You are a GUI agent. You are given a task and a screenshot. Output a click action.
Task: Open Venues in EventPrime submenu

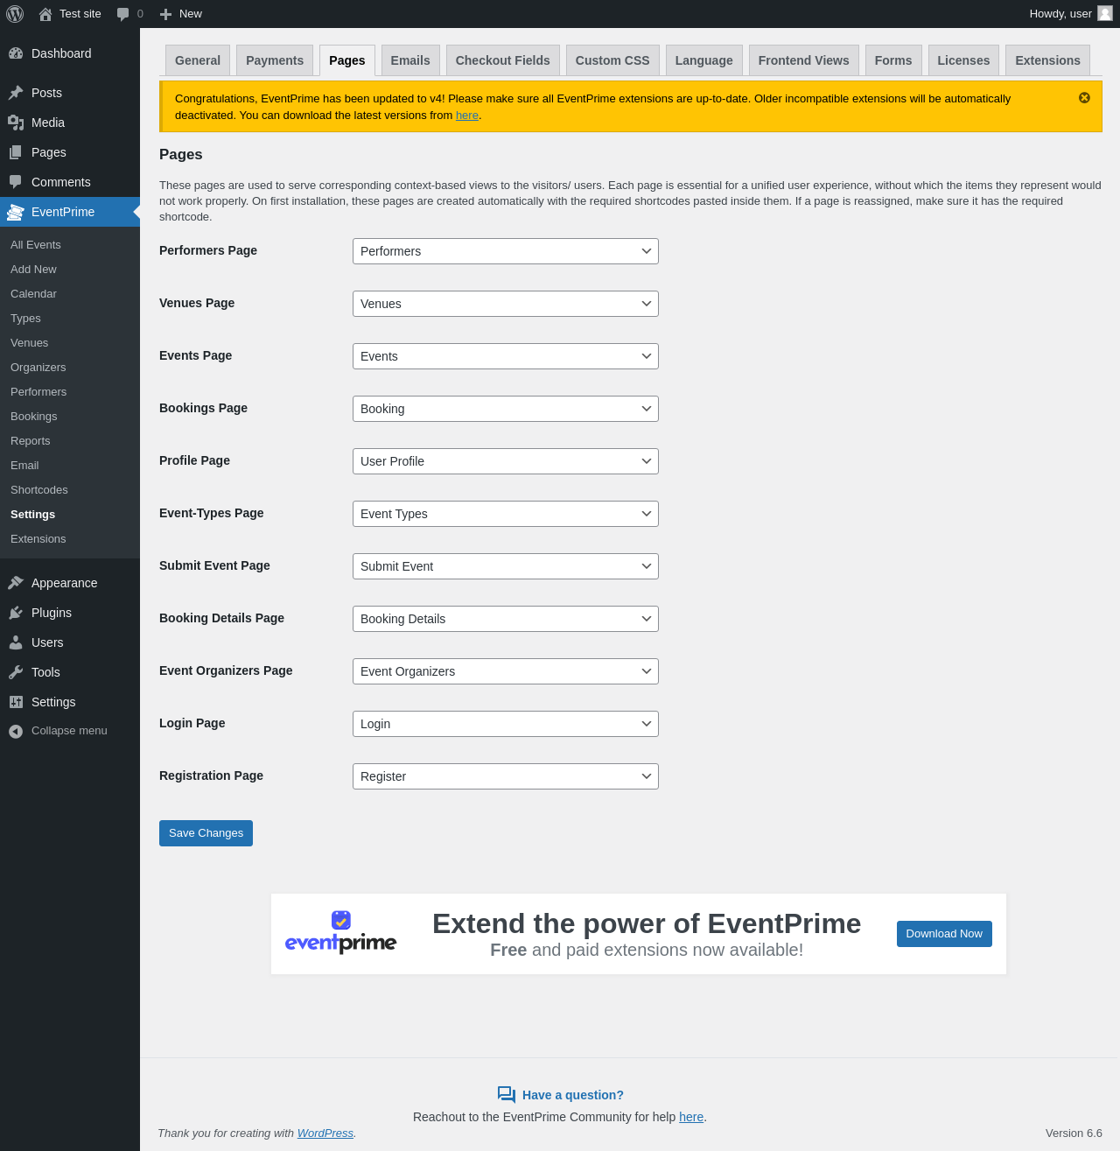click(x=70, y=343)
